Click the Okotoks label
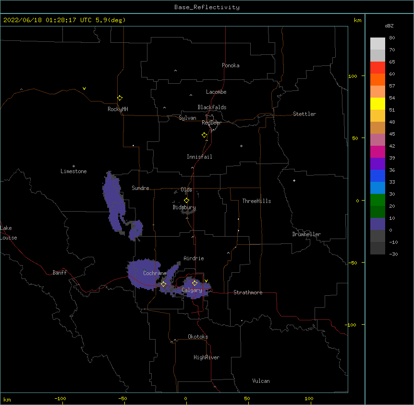Image resolution: width=414 pixels, height=405 pixels. (198, 337)
